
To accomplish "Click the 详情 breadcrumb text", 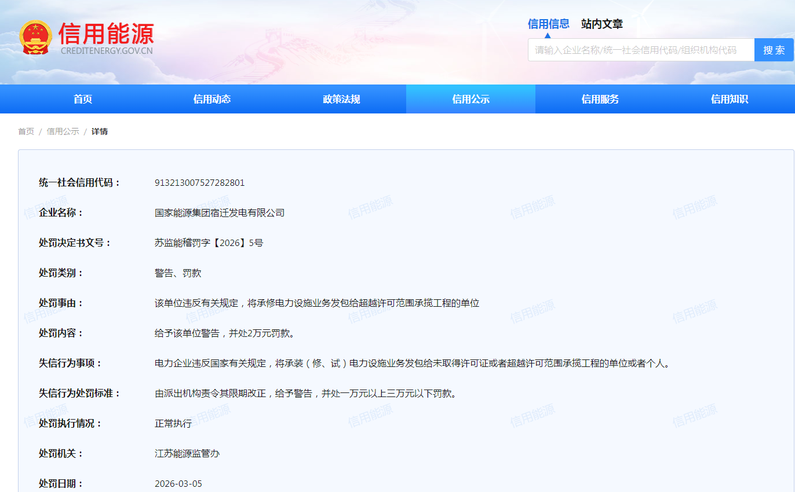I will [x=100, y=131].
